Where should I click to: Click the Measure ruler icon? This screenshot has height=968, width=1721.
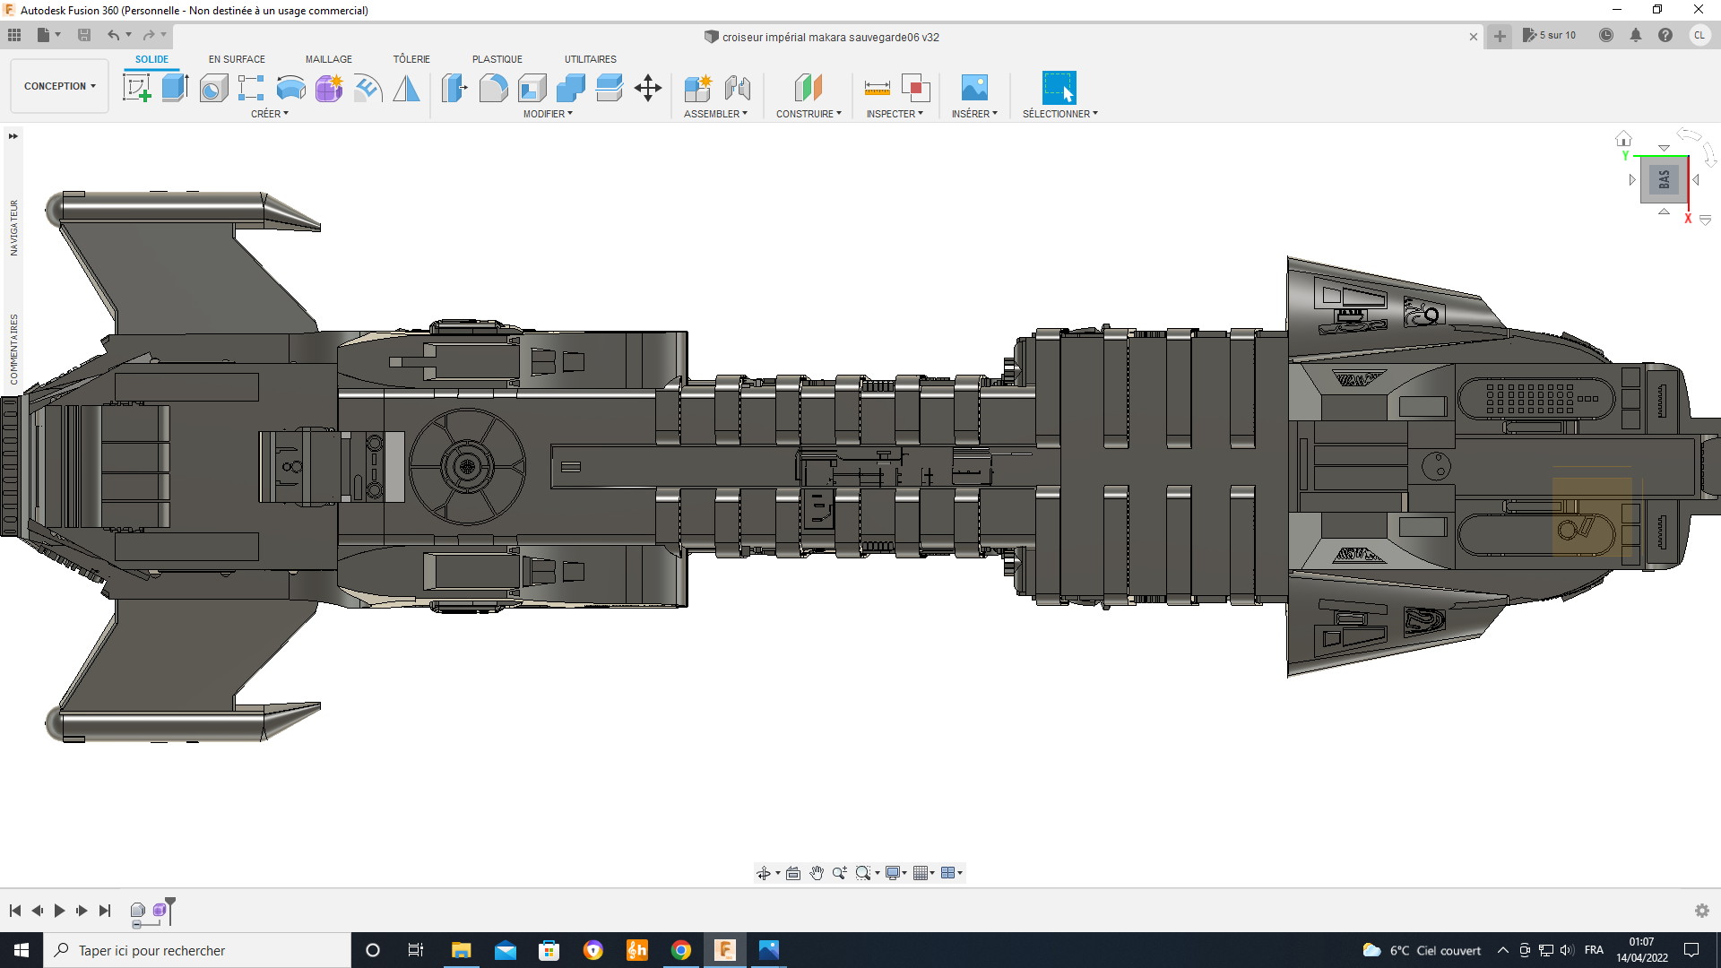pyautogui.click(x=877, y=88)
